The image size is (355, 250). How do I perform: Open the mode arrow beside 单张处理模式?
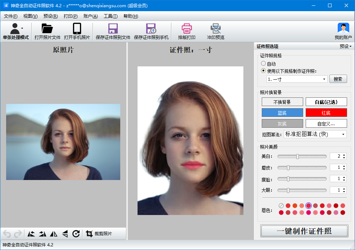(x=22, y=28)
